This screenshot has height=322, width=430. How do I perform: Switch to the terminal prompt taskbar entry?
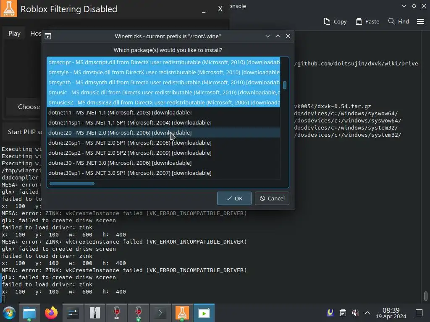(160, 313)
